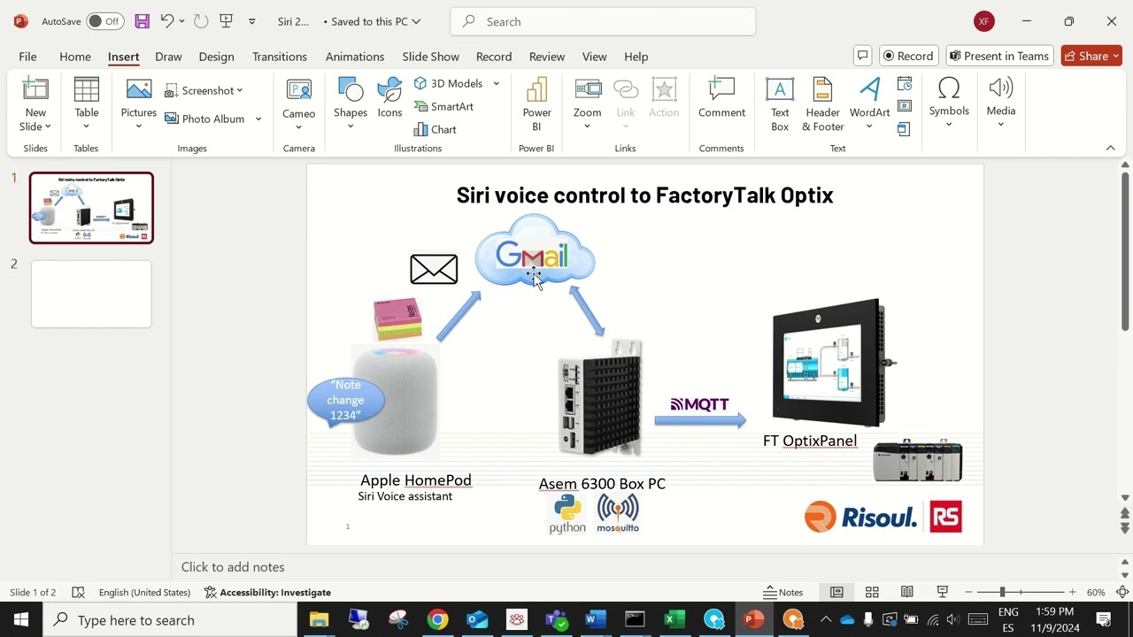Screen dimensions: 1133x637
Task: Switch to Slide Sorter view
Action: point(872,592)
